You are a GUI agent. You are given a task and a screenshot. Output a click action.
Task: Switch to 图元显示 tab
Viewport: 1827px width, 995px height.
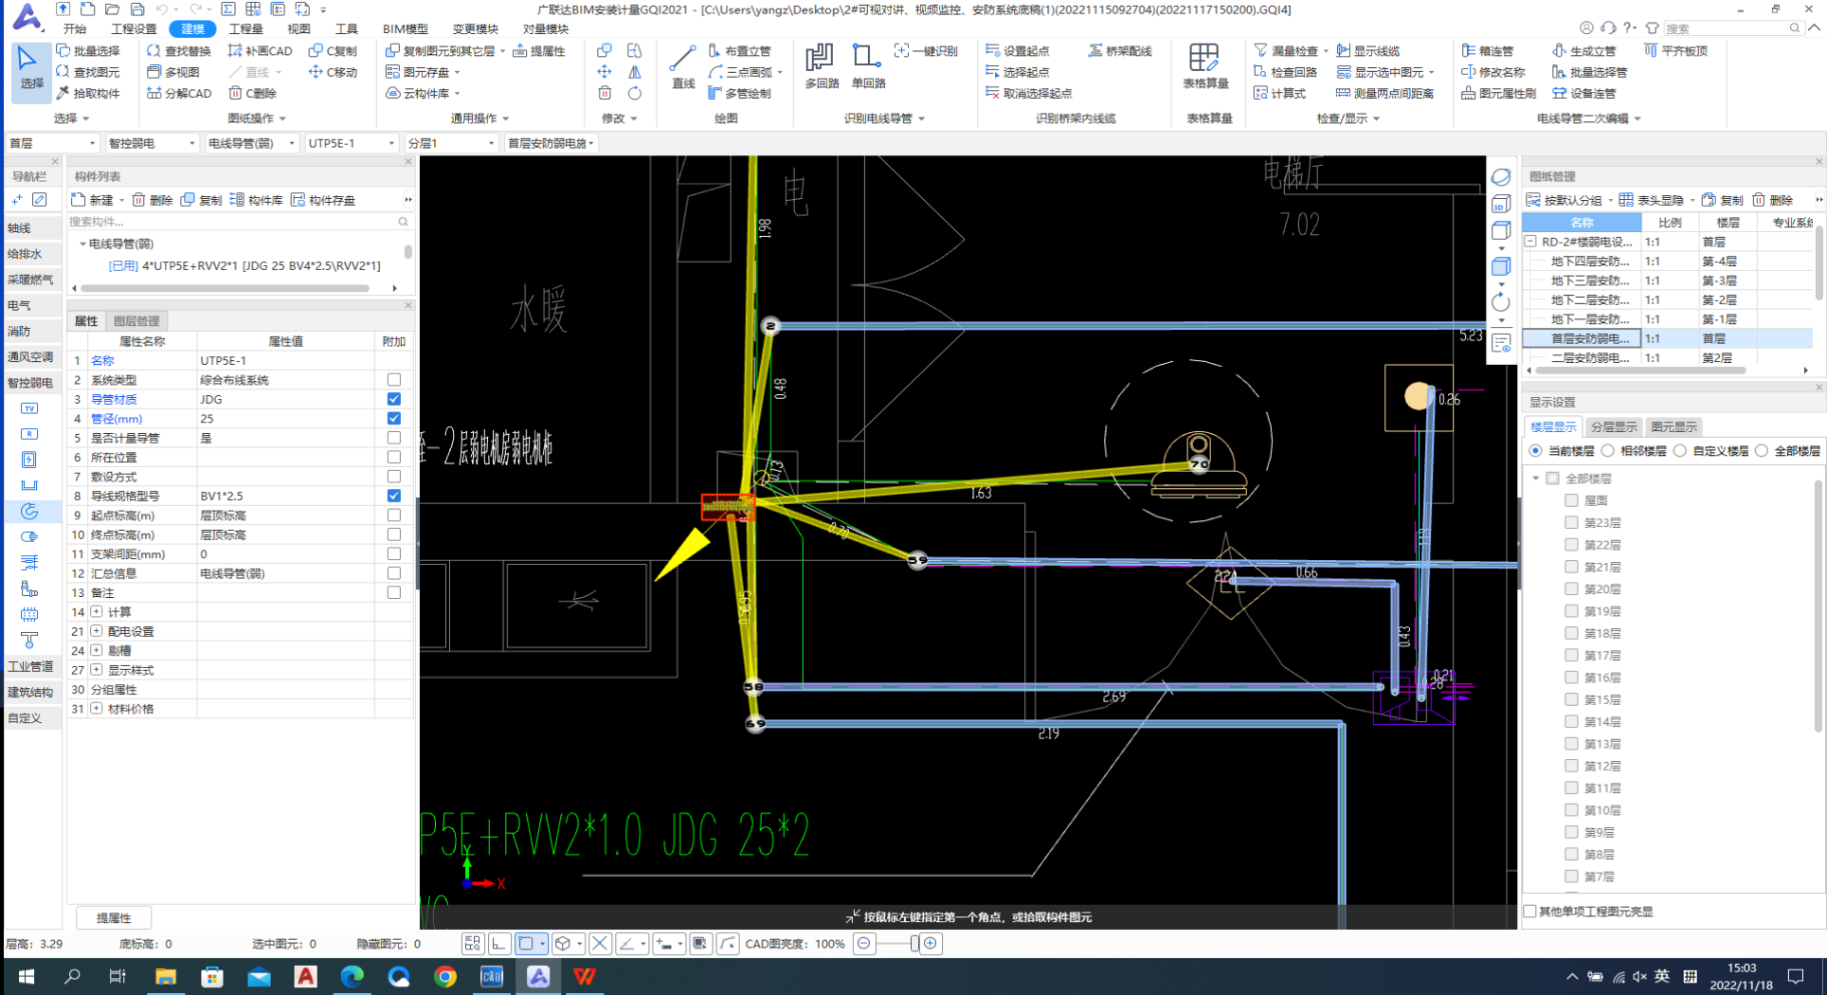click(1673, 427)
